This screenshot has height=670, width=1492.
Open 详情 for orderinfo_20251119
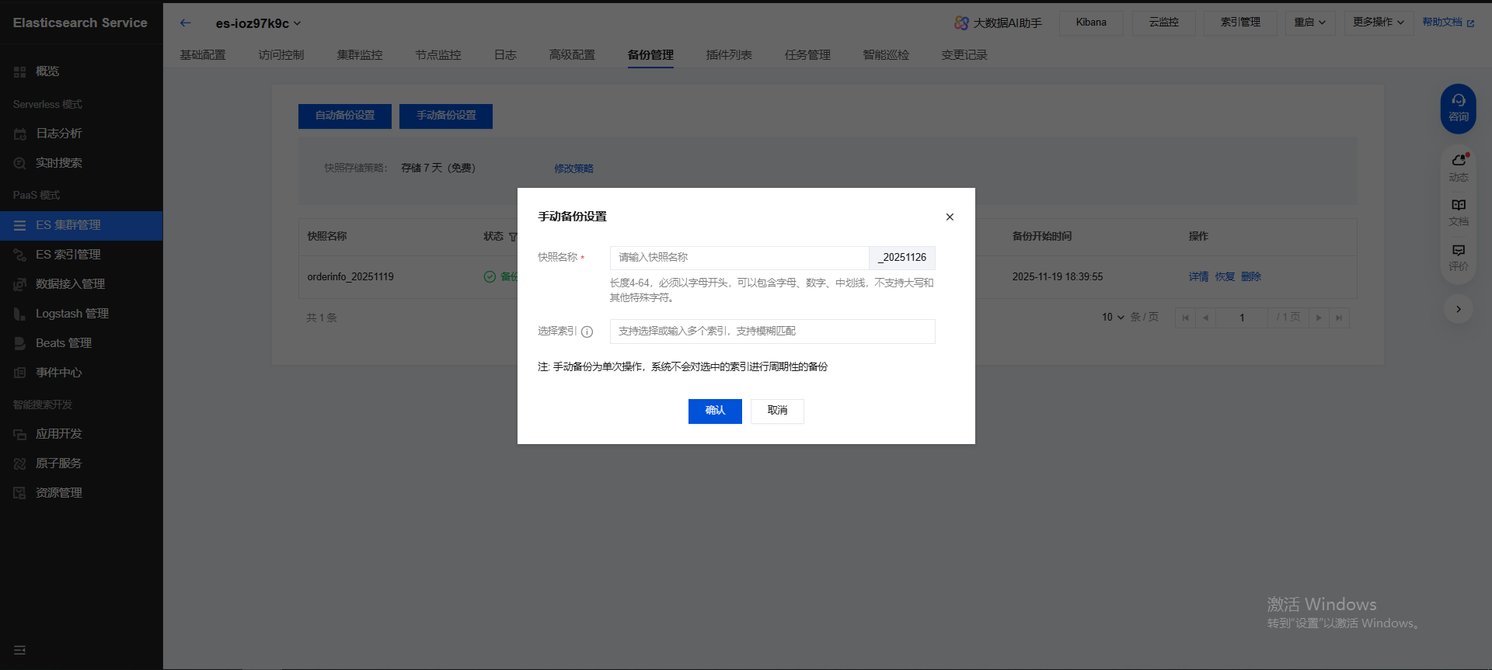click(x=1198, y=277)
